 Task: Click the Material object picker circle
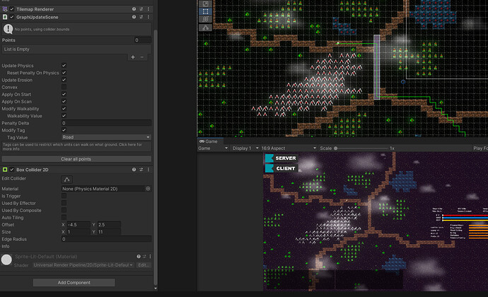(148, 189)
